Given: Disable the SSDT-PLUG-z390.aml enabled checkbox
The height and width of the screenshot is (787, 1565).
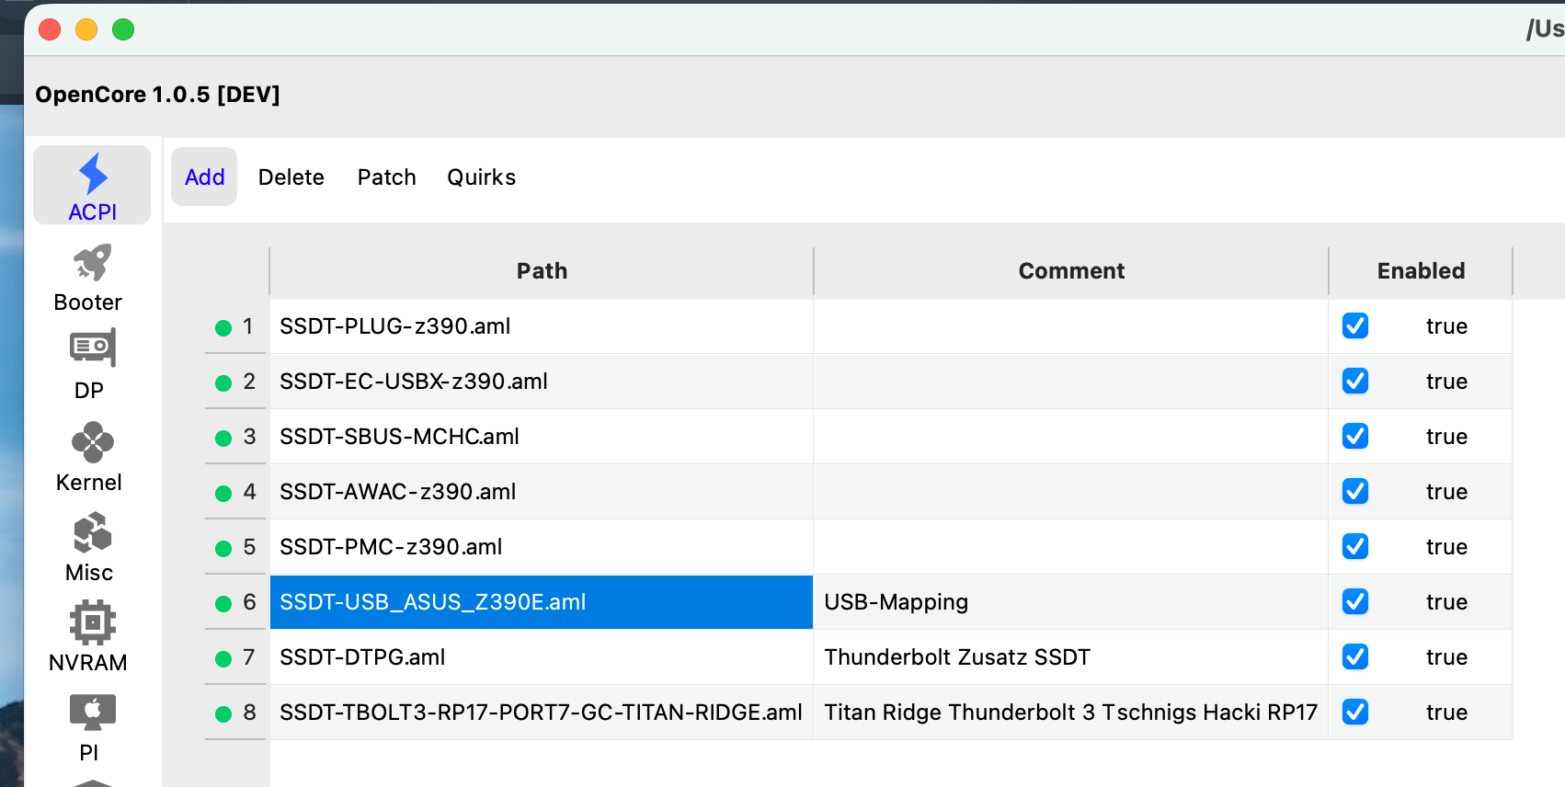Looking at the screenshot, I should [x=1354, y=326].
